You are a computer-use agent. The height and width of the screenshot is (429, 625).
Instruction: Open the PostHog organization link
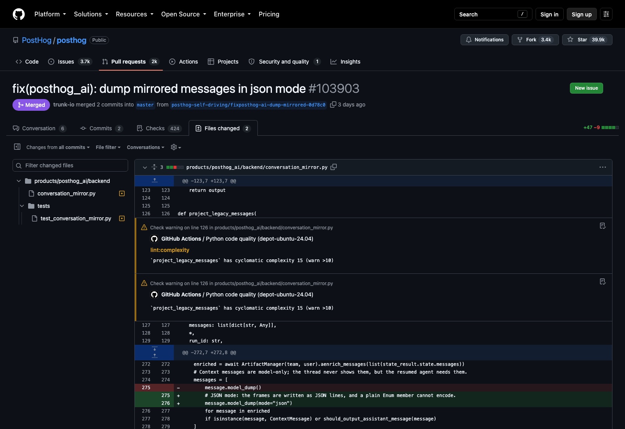37,40
